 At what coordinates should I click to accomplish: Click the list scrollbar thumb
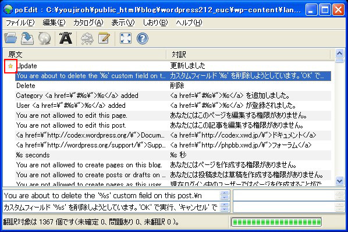(x=340, y=61)
